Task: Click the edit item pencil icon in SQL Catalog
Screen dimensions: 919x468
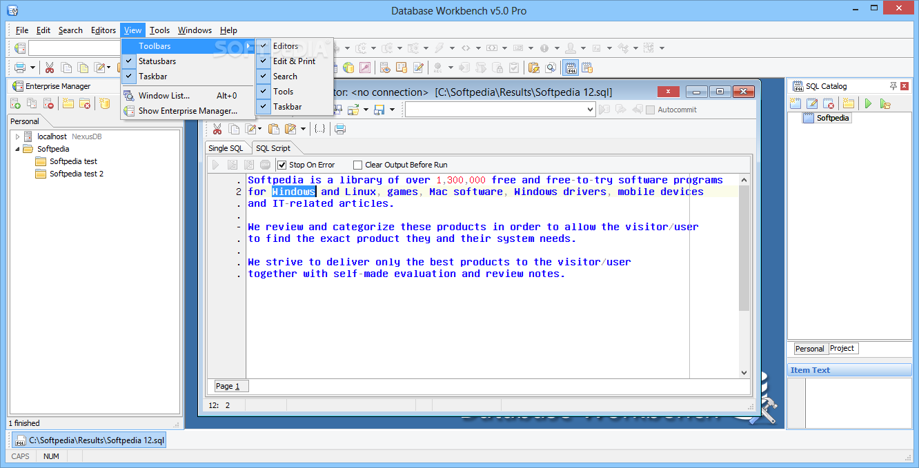Action: point(812,103)
